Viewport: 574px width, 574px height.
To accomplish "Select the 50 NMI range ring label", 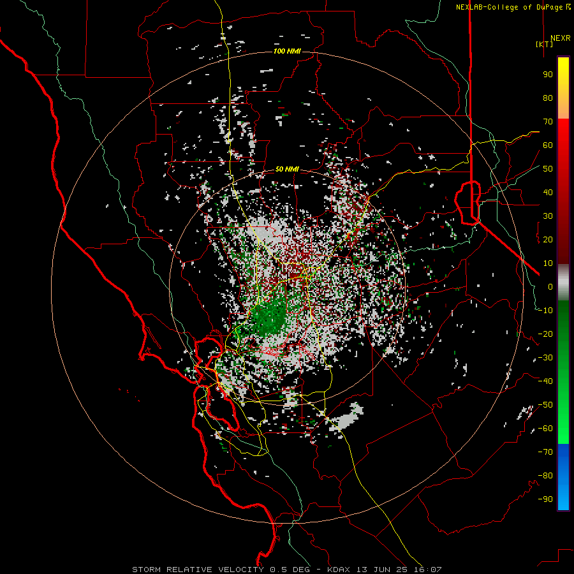I will click(x=287, y=169).
